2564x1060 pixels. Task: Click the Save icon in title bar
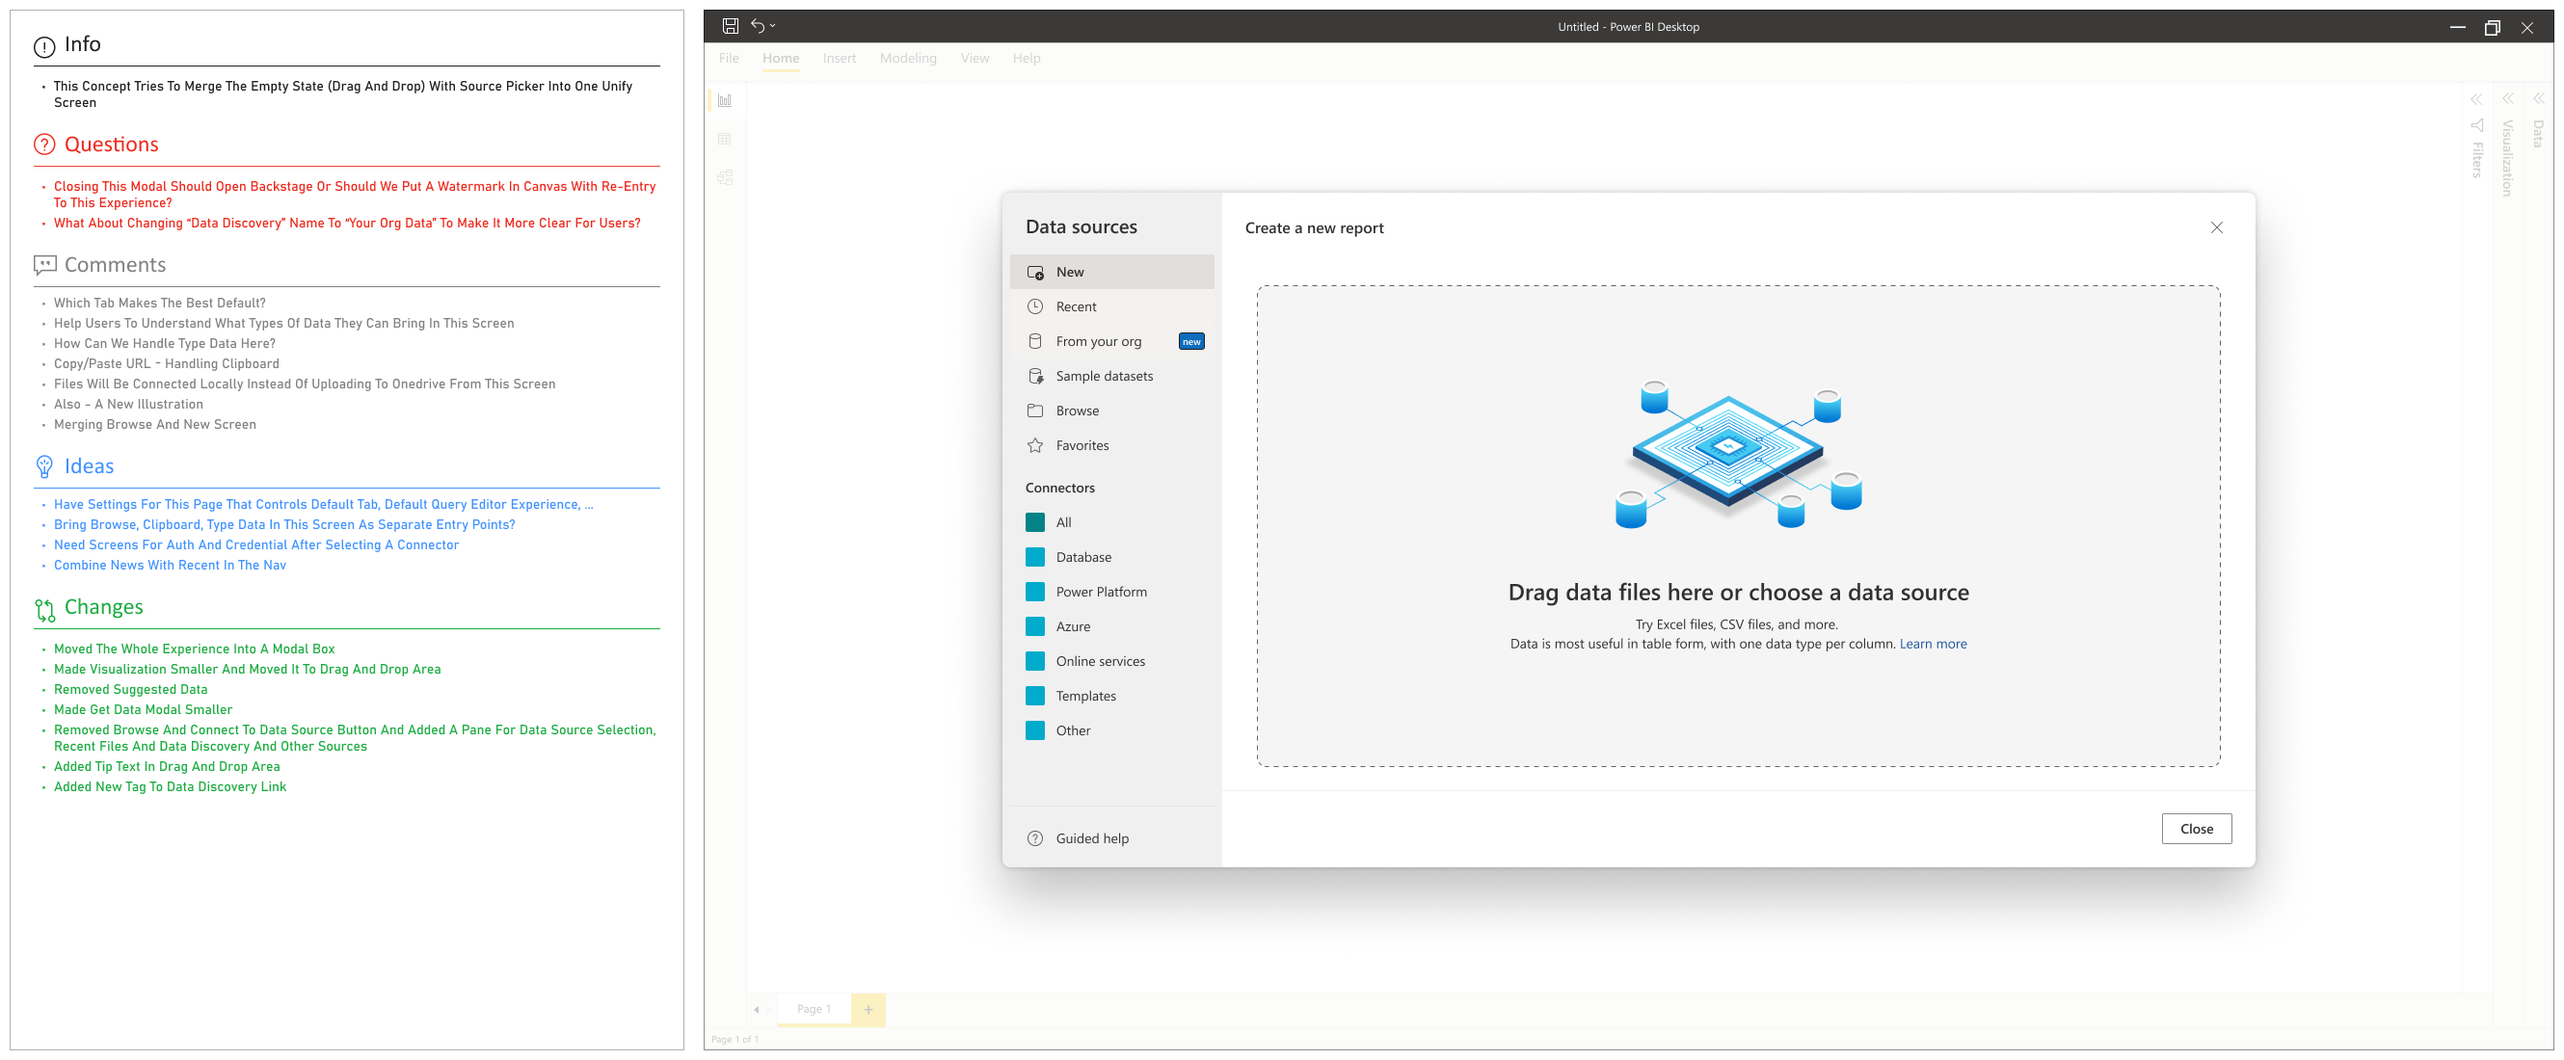tap(730, 26)
